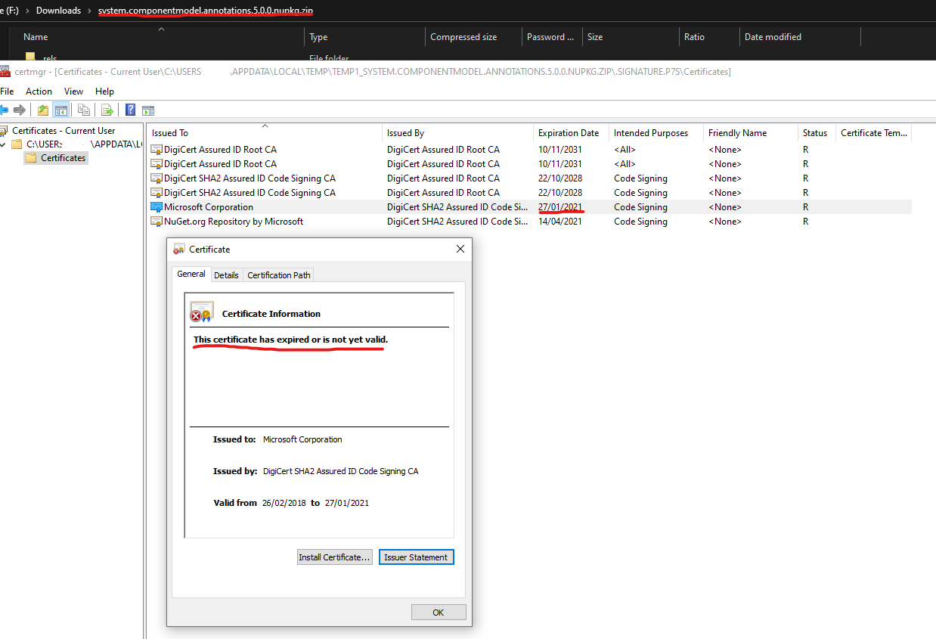Click the NuGet.org Repository certificate icon
936x639 pixels.
(157, 222)
